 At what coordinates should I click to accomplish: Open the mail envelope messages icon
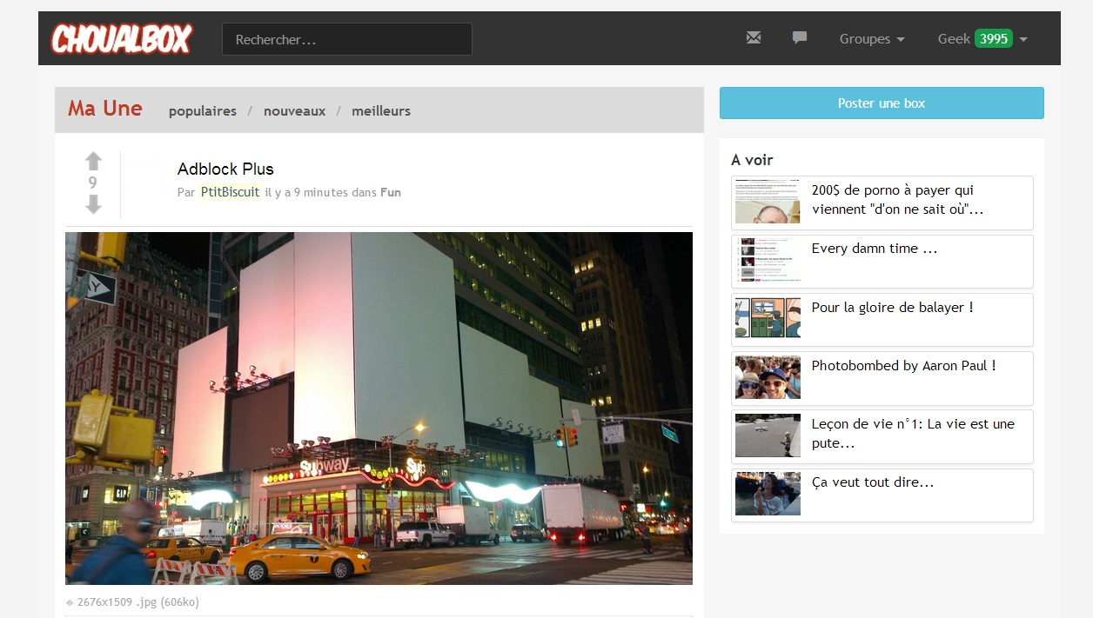tap(754, 38)
